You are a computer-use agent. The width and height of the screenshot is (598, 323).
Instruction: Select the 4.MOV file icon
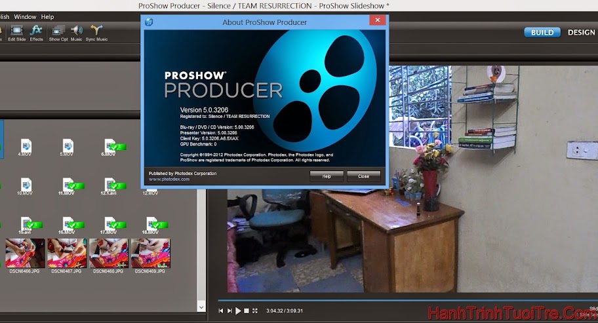tap(25, 147)
